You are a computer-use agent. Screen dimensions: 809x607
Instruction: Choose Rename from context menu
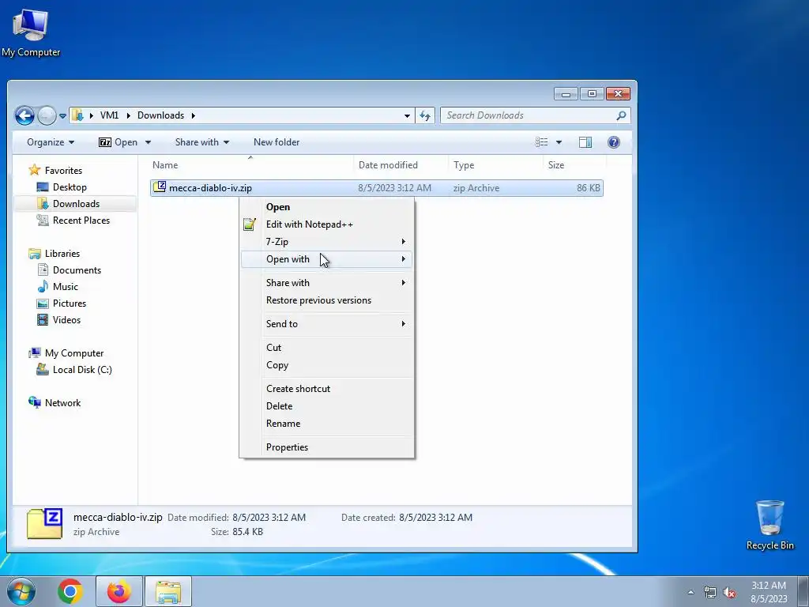click(326, 424)
